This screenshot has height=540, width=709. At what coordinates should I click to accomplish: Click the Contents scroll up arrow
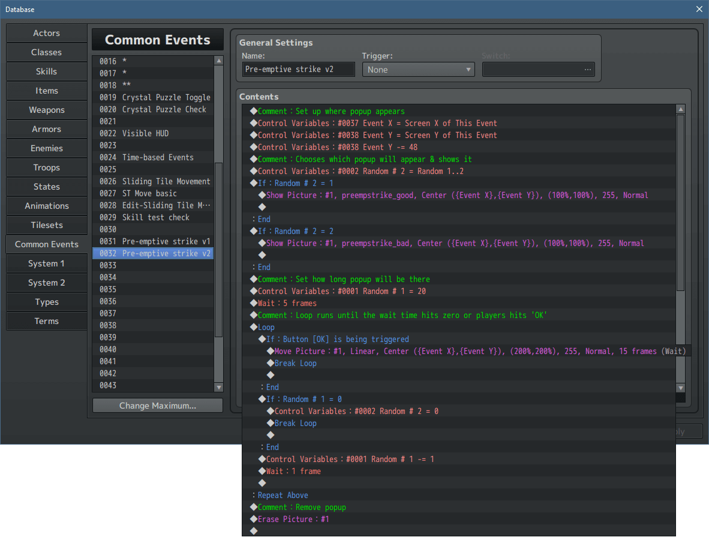(681, 109)
